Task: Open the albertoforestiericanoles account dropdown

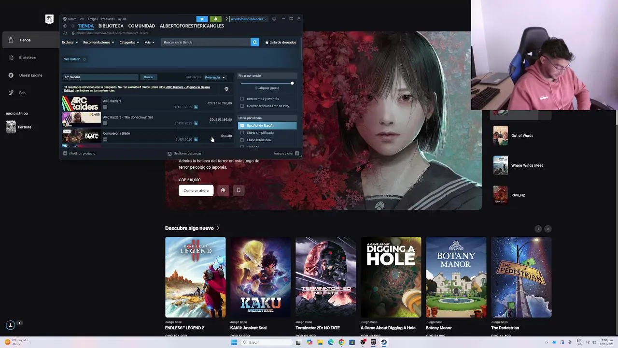Action: [249, 19]
